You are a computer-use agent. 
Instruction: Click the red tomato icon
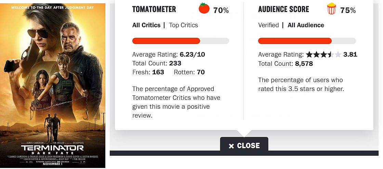pos(204,9)
